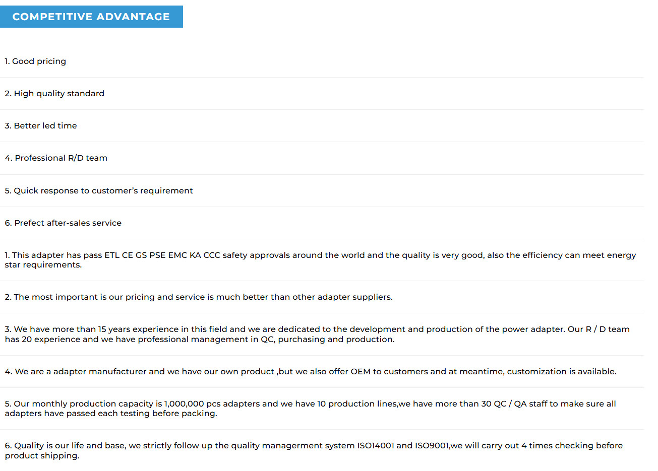Select "Quick response to customer's requirement" text
Image resolution: width=658 pixels, height=471 pixels.
coord(99,191)
